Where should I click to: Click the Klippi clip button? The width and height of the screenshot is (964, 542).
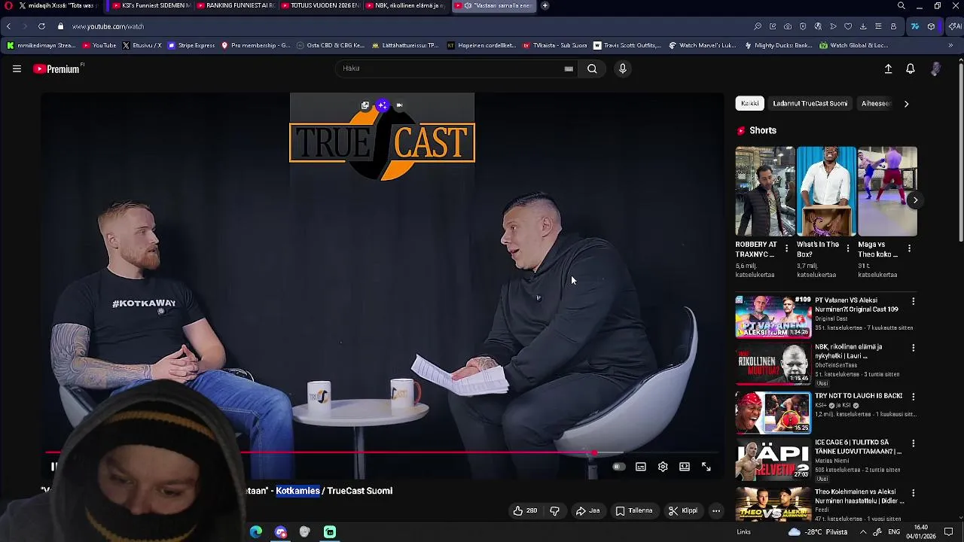[x=683, y=510]
